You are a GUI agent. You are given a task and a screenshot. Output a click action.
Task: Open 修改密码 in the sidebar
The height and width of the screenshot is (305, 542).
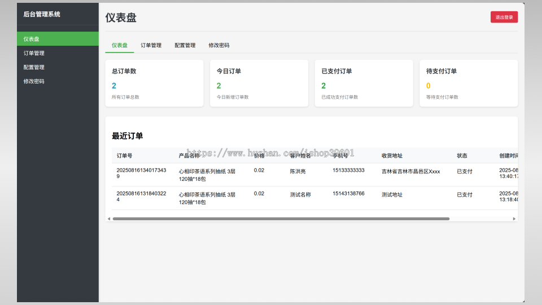58,81
